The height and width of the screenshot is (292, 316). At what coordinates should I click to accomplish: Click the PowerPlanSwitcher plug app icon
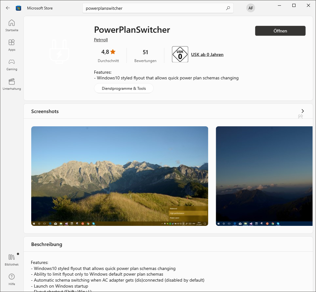[59, 52]
